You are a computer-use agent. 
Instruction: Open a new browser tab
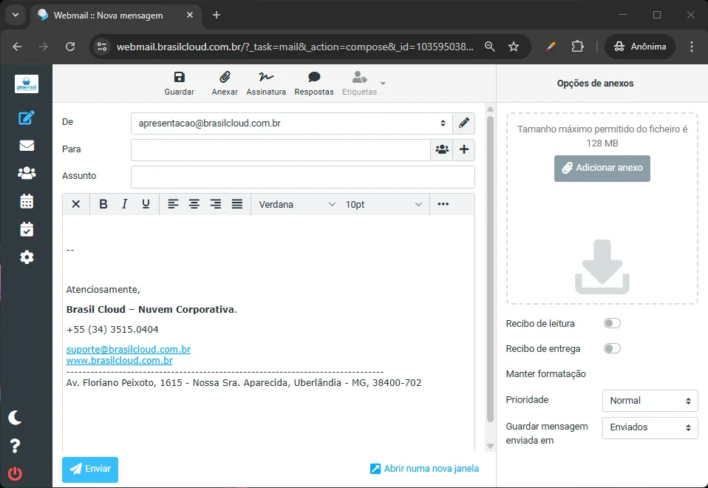pyautogui.click(x=217, y=15)
